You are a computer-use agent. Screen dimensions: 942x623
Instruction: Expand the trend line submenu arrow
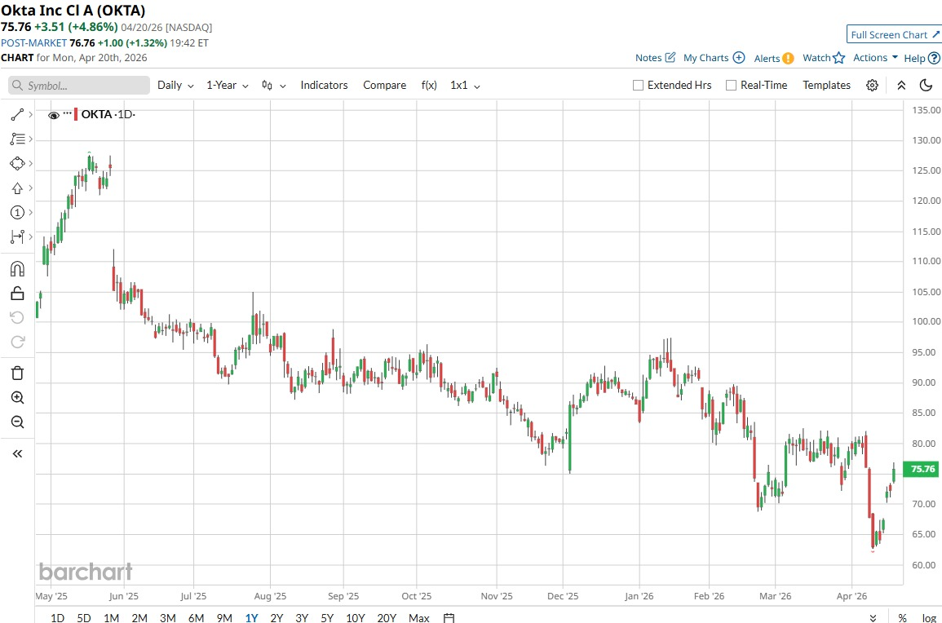[x=30, y=114]
